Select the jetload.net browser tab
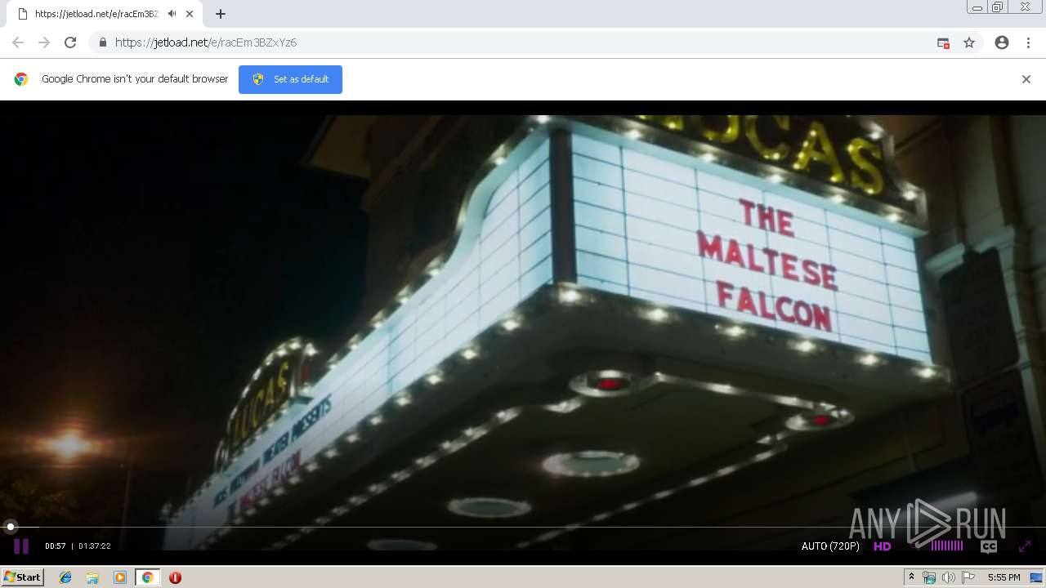Screen dimensions: 1046x588 coord(105,14)
